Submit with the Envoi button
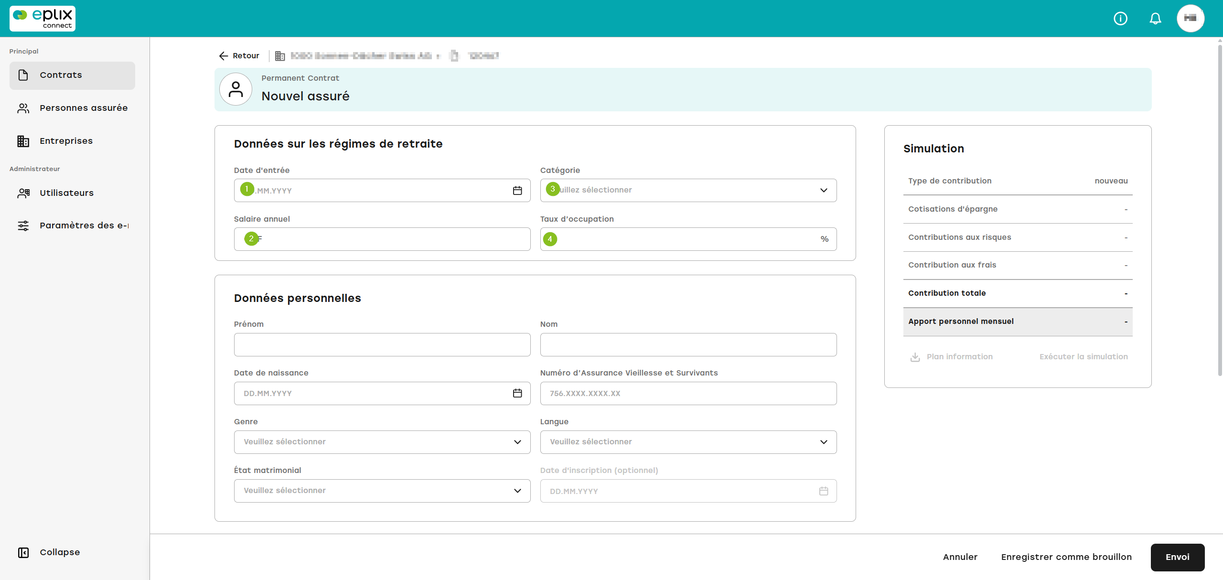The image size is (1223, 580). [1178, 557]
